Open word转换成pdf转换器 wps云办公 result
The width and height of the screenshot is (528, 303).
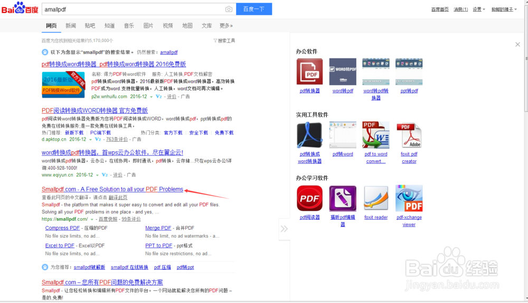pos(112,152)
